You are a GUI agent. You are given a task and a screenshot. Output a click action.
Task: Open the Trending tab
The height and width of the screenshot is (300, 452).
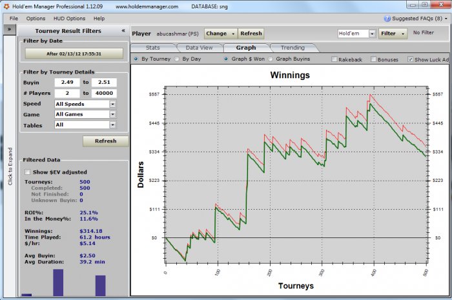[x=292, y=48]
